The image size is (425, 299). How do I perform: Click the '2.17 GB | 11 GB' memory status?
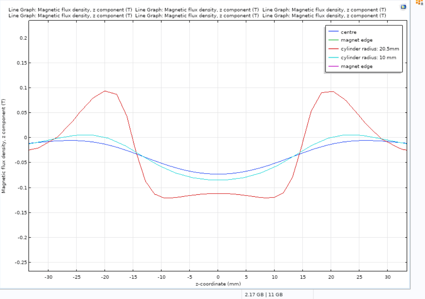[264, 294]
